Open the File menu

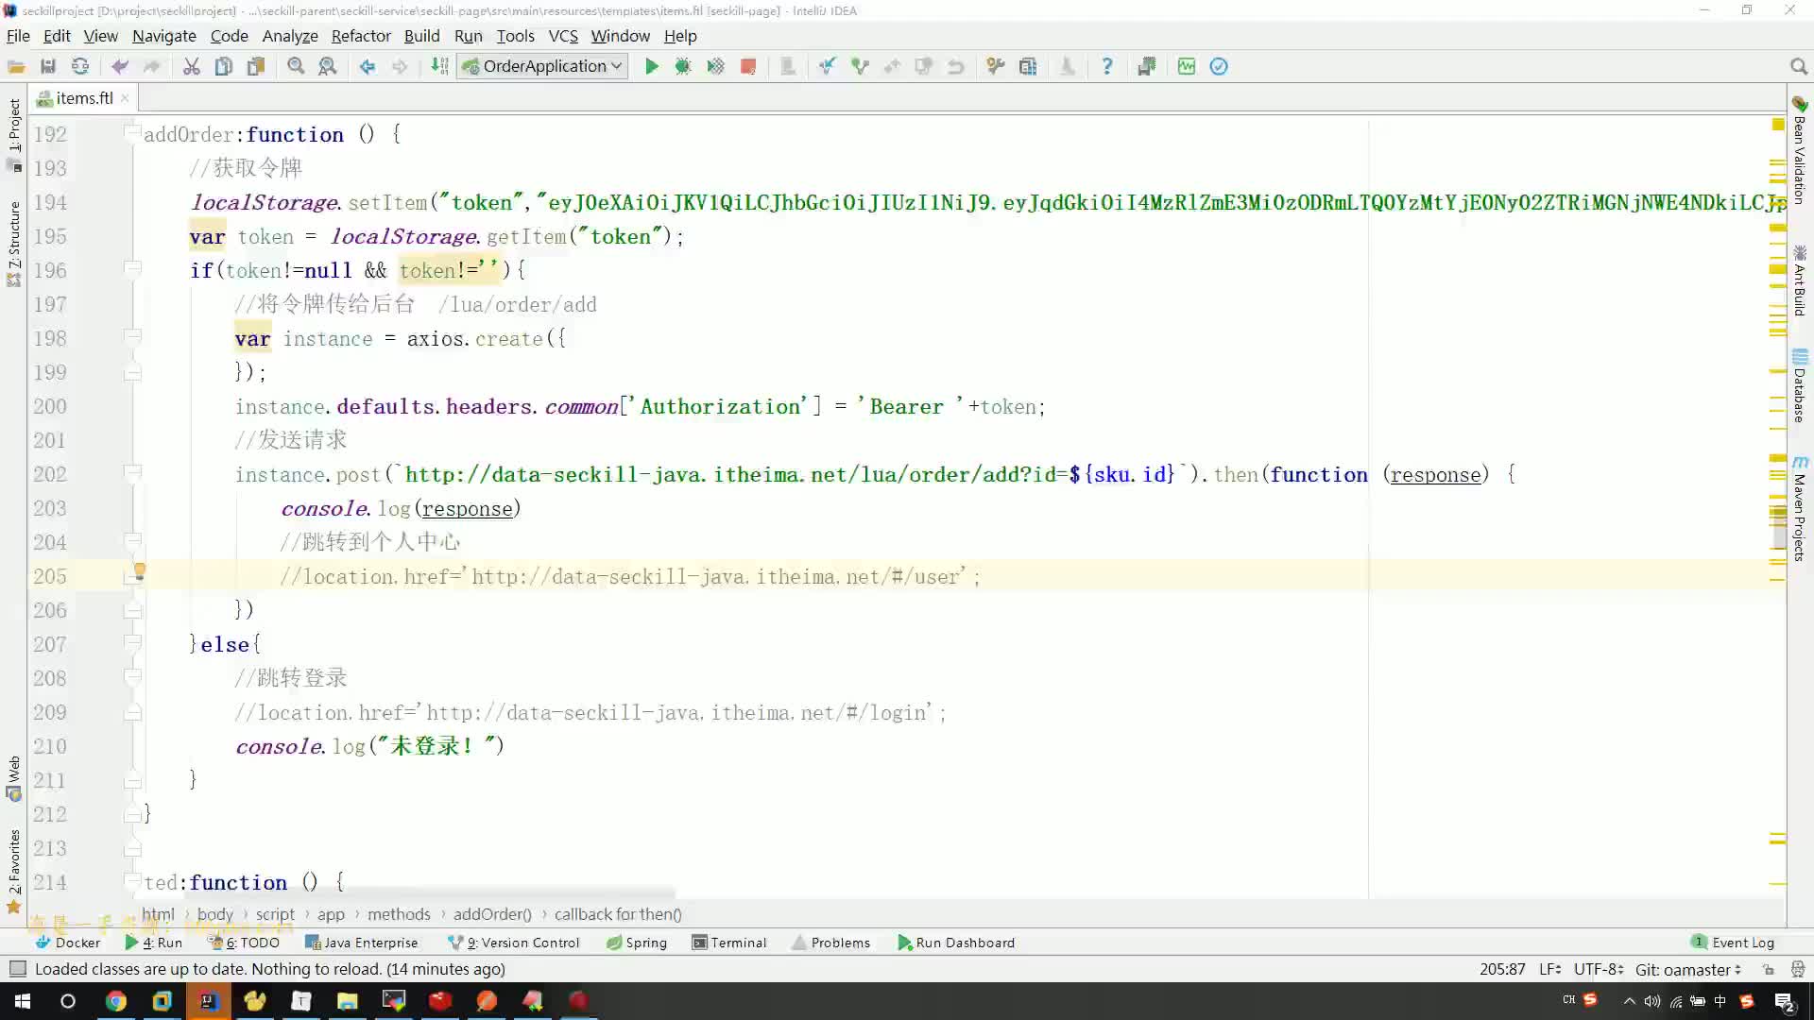pyautogui.click(x=18, y=36)
